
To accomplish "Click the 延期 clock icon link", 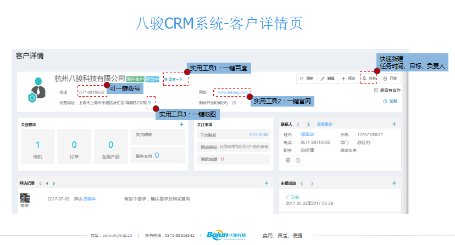I will coord(389,102).
